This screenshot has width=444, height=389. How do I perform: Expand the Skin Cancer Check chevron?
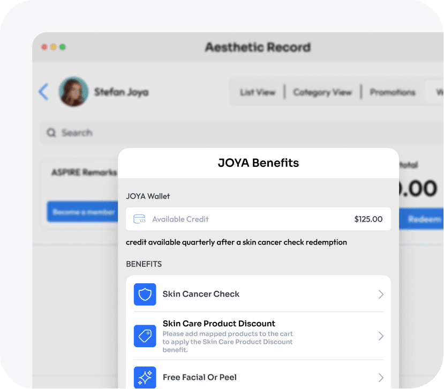tap(381, 295)
